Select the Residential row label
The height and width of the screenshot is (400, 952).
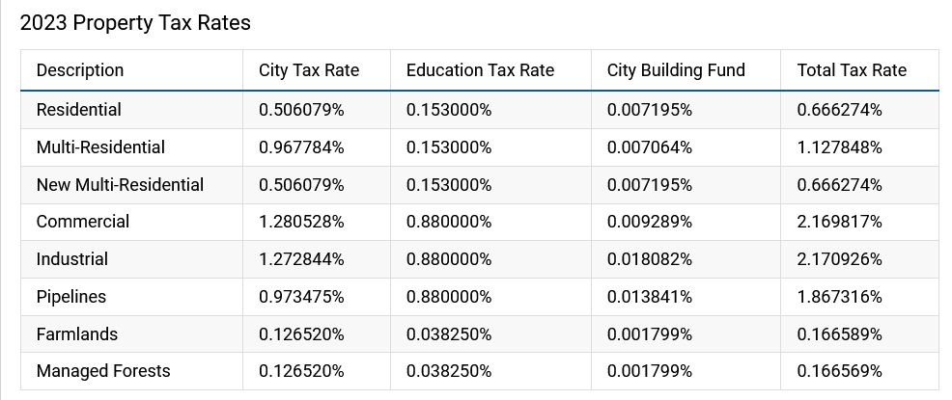coord(79,110)
